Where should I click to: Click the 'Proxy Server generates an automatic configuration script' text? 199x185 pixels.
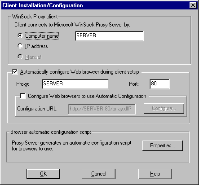71,143
